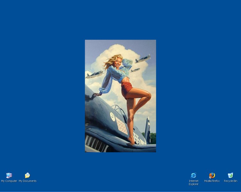Click the propeller engine grille at wallpaper bottom
The height and width of the screenshot is (192, 241).
[95, 143]
